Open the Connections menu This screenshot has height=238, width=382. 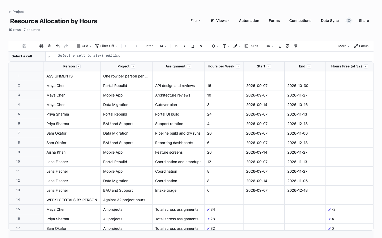[x=300, y=21]
